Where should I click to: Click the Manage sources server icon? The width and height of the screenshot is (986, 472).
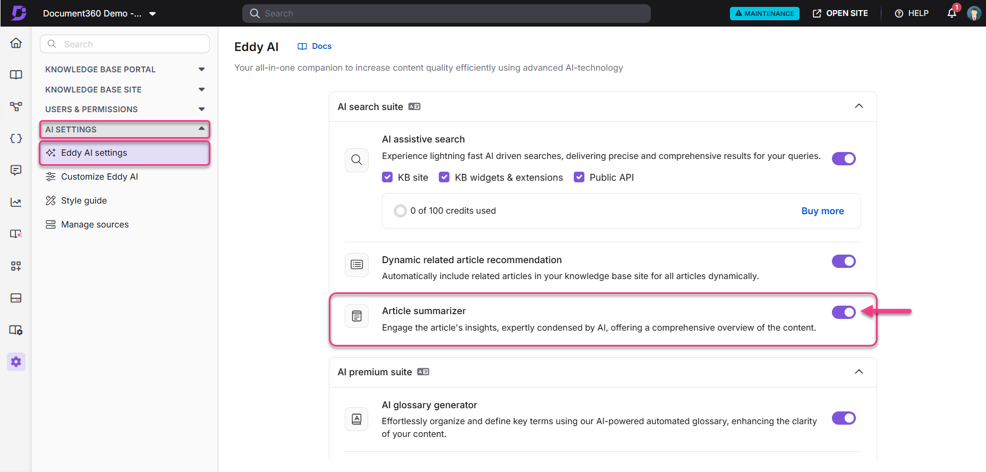pos(50,224)
